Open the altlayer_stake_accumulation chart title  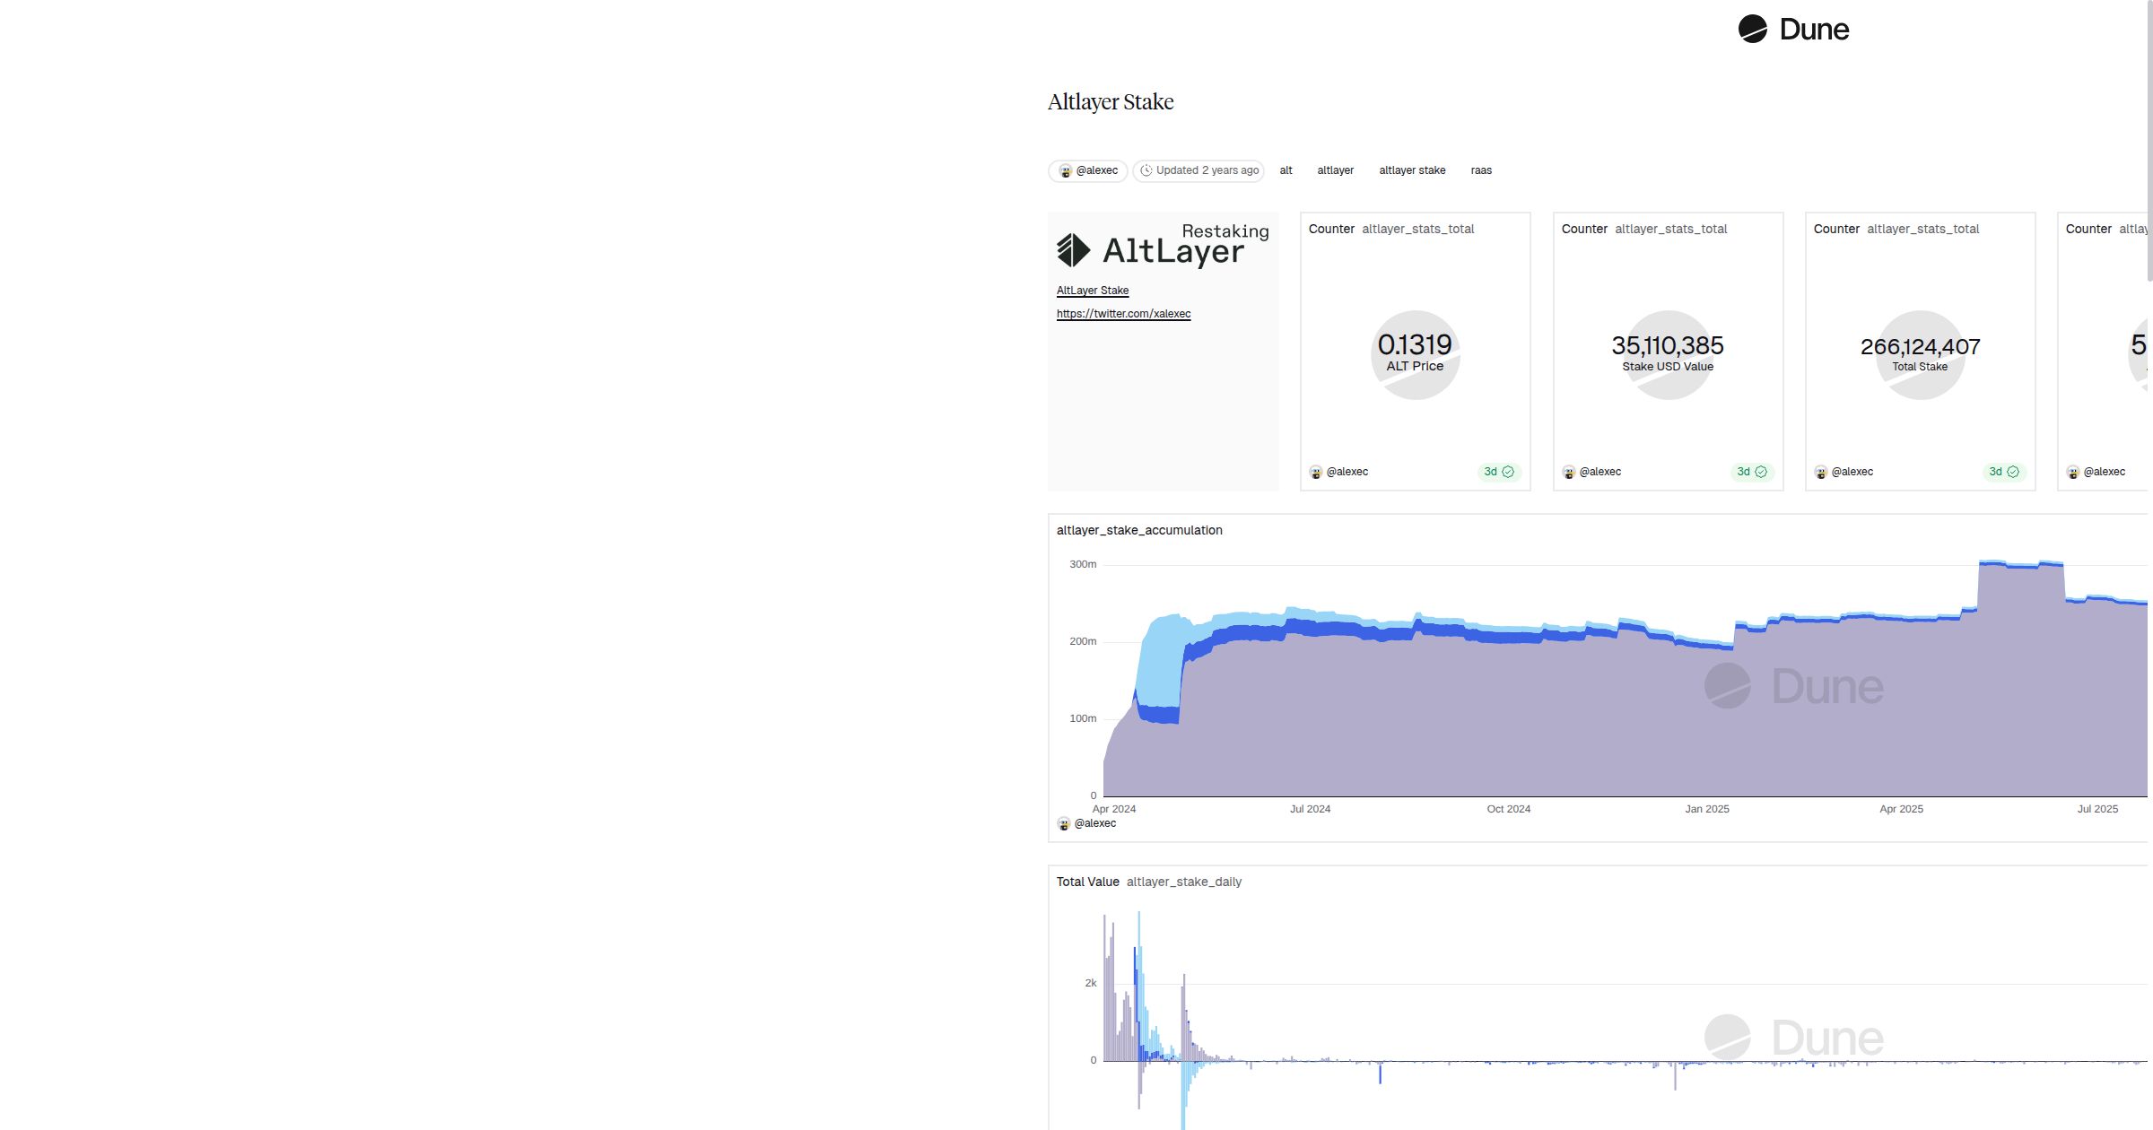click(1139, 530)
